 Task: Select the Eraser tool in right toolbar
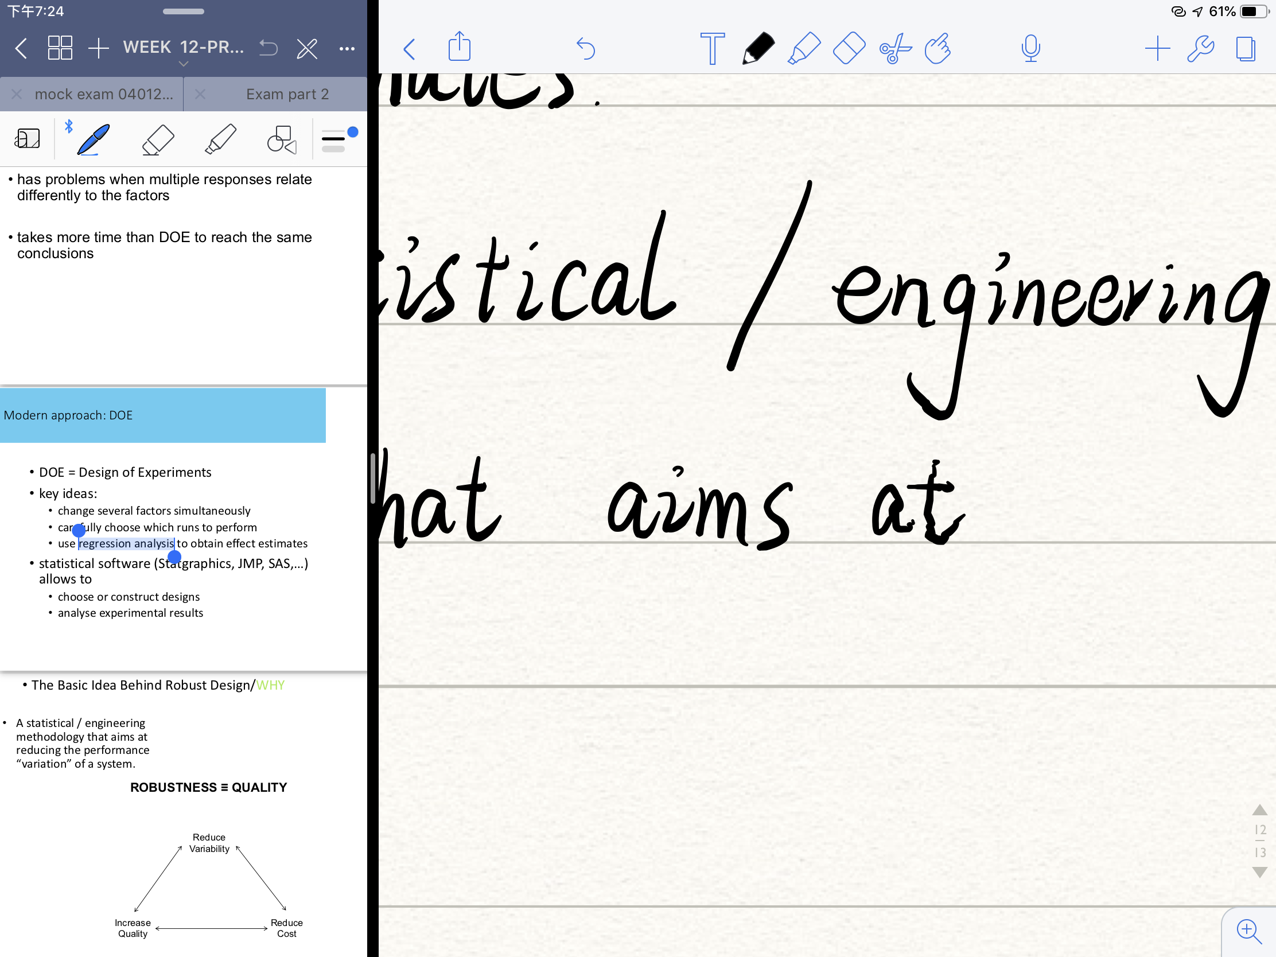click(x=849, y=48)
